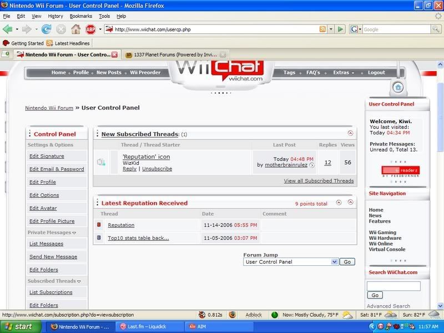Click the Go button next to Forum Jump

click(x=347, y=261)
